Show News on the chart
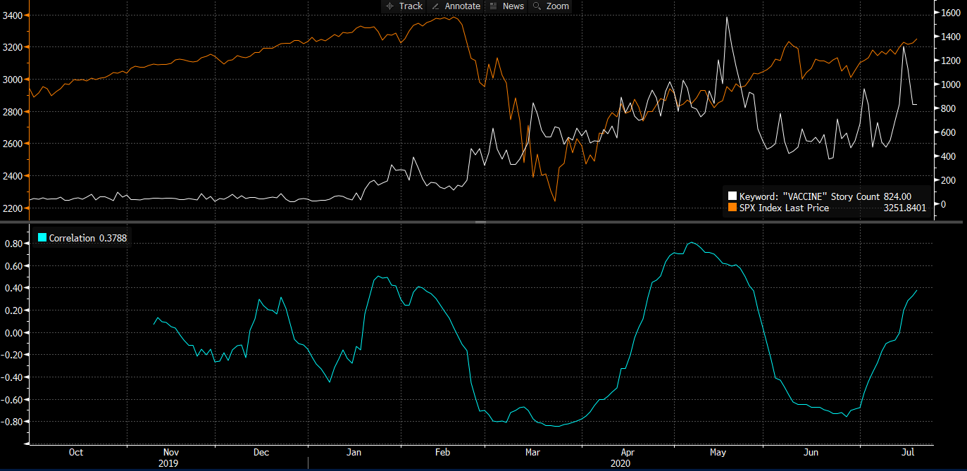The image size is (967, 471). [513, 6]
